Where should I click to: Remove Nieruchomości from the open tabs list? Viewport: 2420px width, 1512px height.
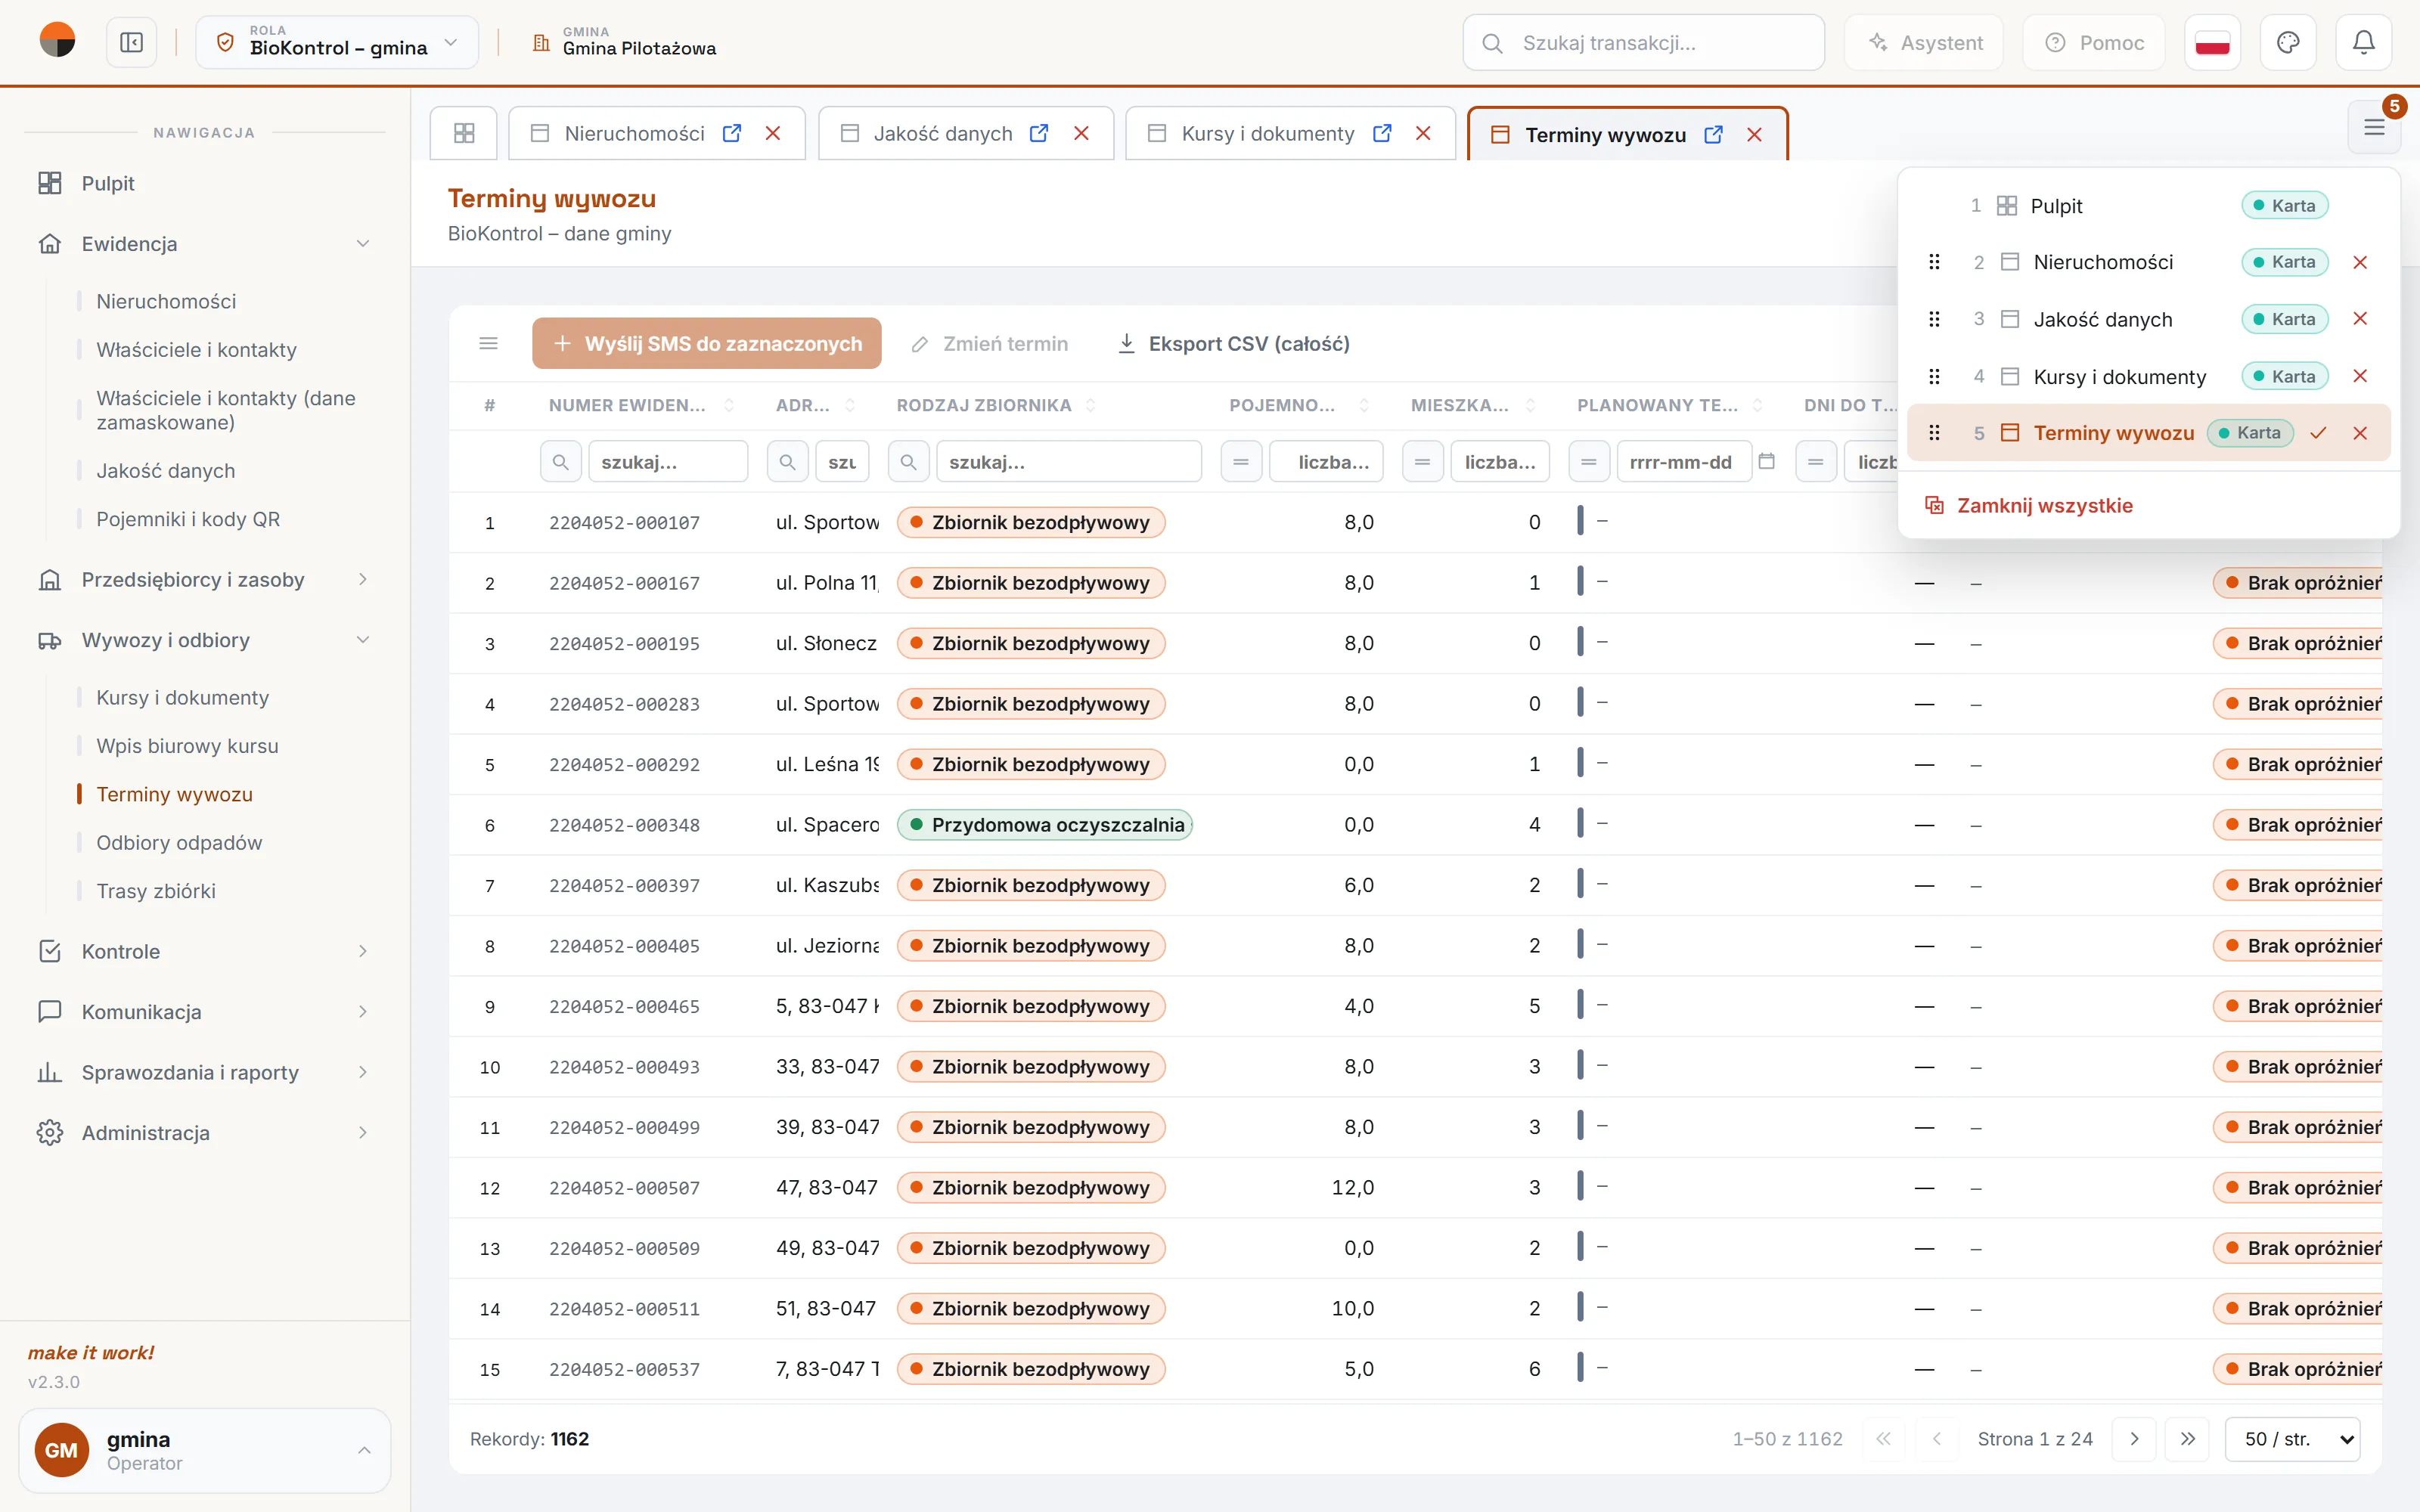tap(2360, 262)
